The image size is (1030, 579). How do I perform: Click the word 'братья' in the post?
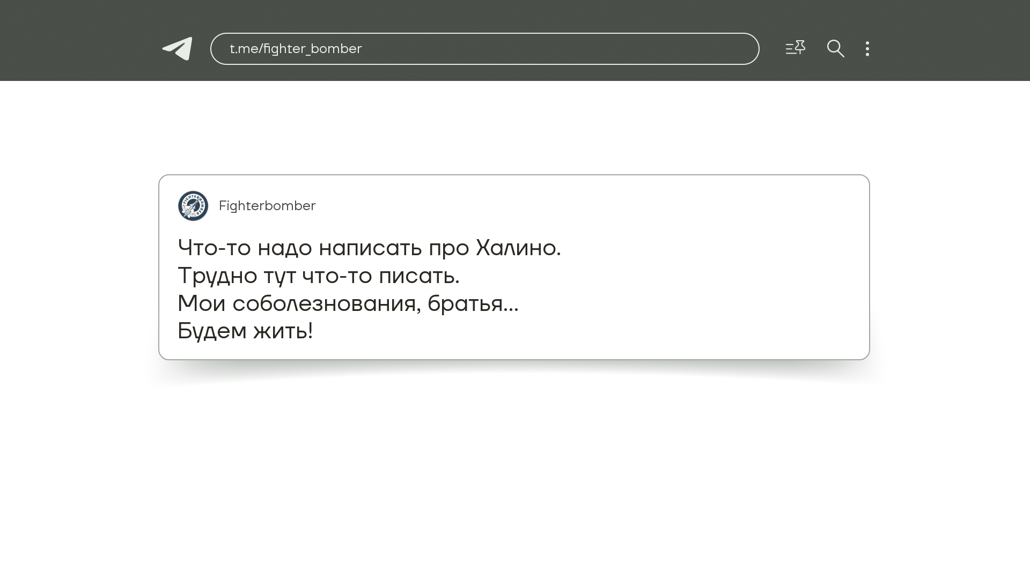[465, 304]
